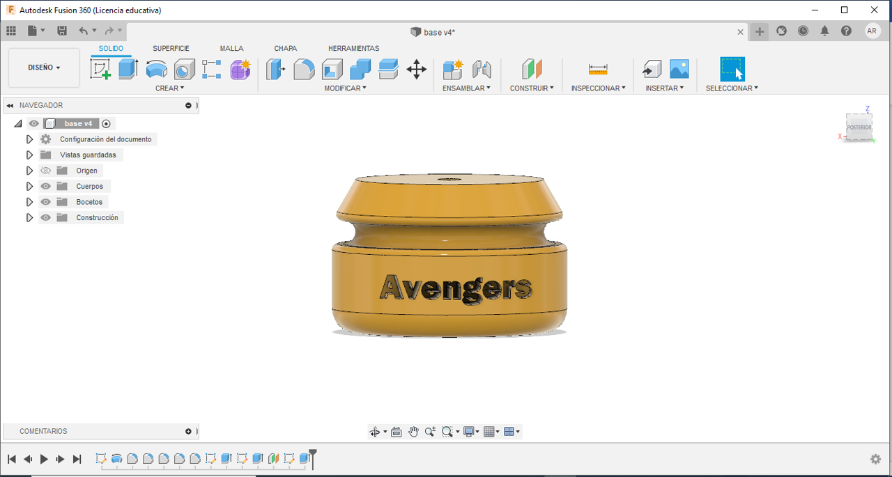Click the Insert Canvas image icon
The height and width of the screenshot is (477, 892).
coord(679,69)
